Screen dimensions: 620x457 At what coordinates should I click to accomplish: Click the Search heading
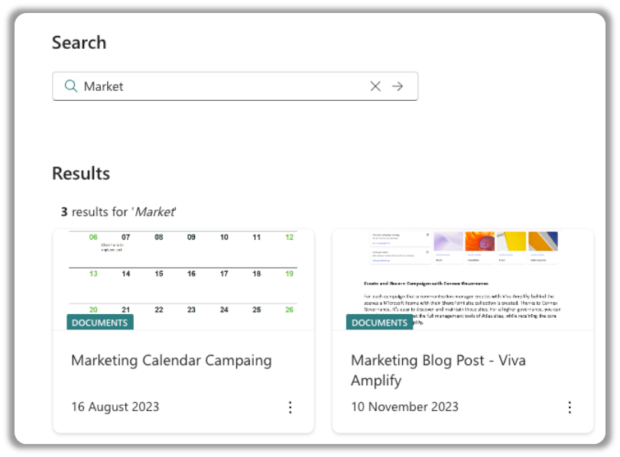point(79,42)
